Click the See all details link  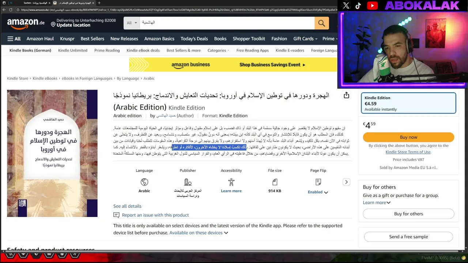[127, 206]
